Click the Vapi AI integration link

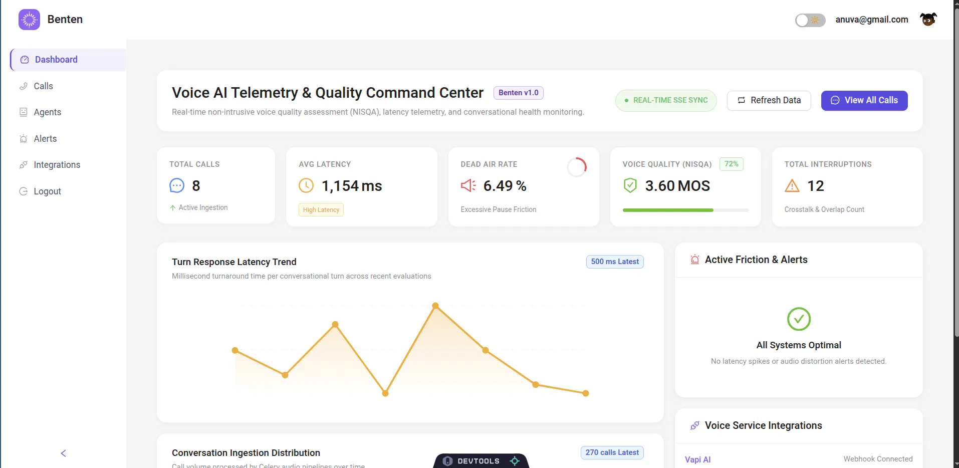click(697, 459)
